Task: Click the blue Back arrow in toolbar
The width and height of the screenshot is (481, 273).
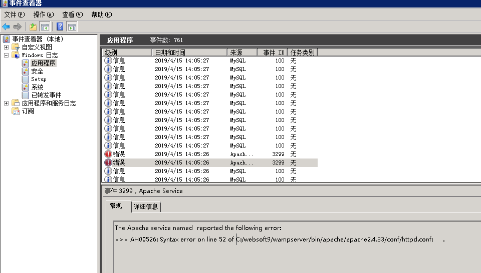Action: pyautogui.click(x=6, y=27)
